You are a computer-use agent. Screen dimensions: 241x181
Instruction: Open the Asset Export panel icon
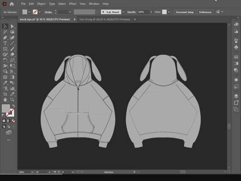point(236,103)
